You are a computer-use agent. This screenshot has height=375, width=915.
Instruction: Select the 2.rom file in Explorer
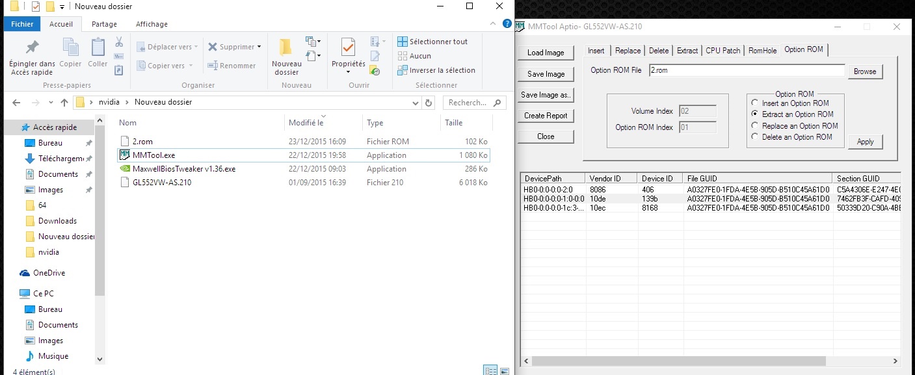pyautogui.click(x=304, y=141)
